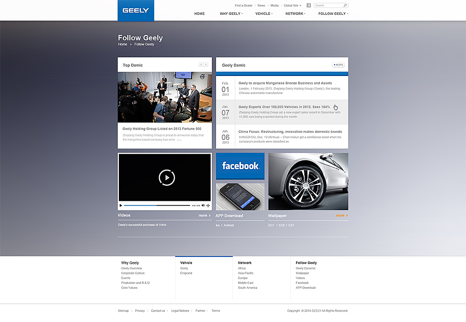Image resolution: width=466 pixels, height=322 pixels.
Task: Click Contact us at page bottom
Action: tap(158, 311)
